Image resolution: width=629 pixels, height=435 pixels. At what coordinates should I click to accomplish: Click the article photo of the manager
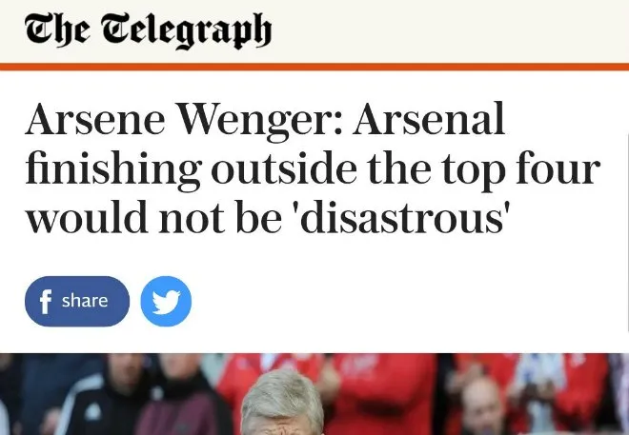(314, 394)
